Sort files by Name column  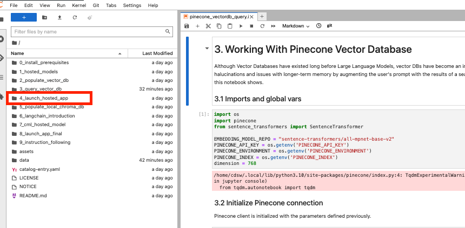tap(67, 53)
